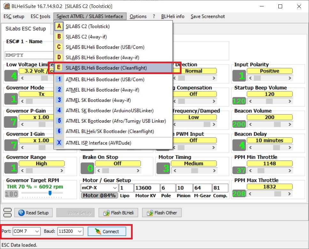This screenshot has height=249, width=309.
Task: Open the ESC tools menu
Action: 40,16
